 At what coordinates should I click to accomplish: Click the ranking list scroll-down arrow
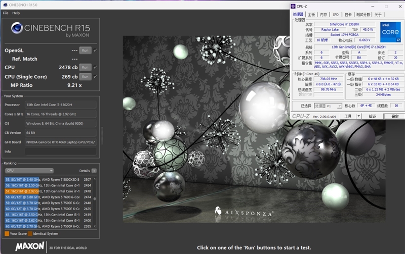pos(95,226)
